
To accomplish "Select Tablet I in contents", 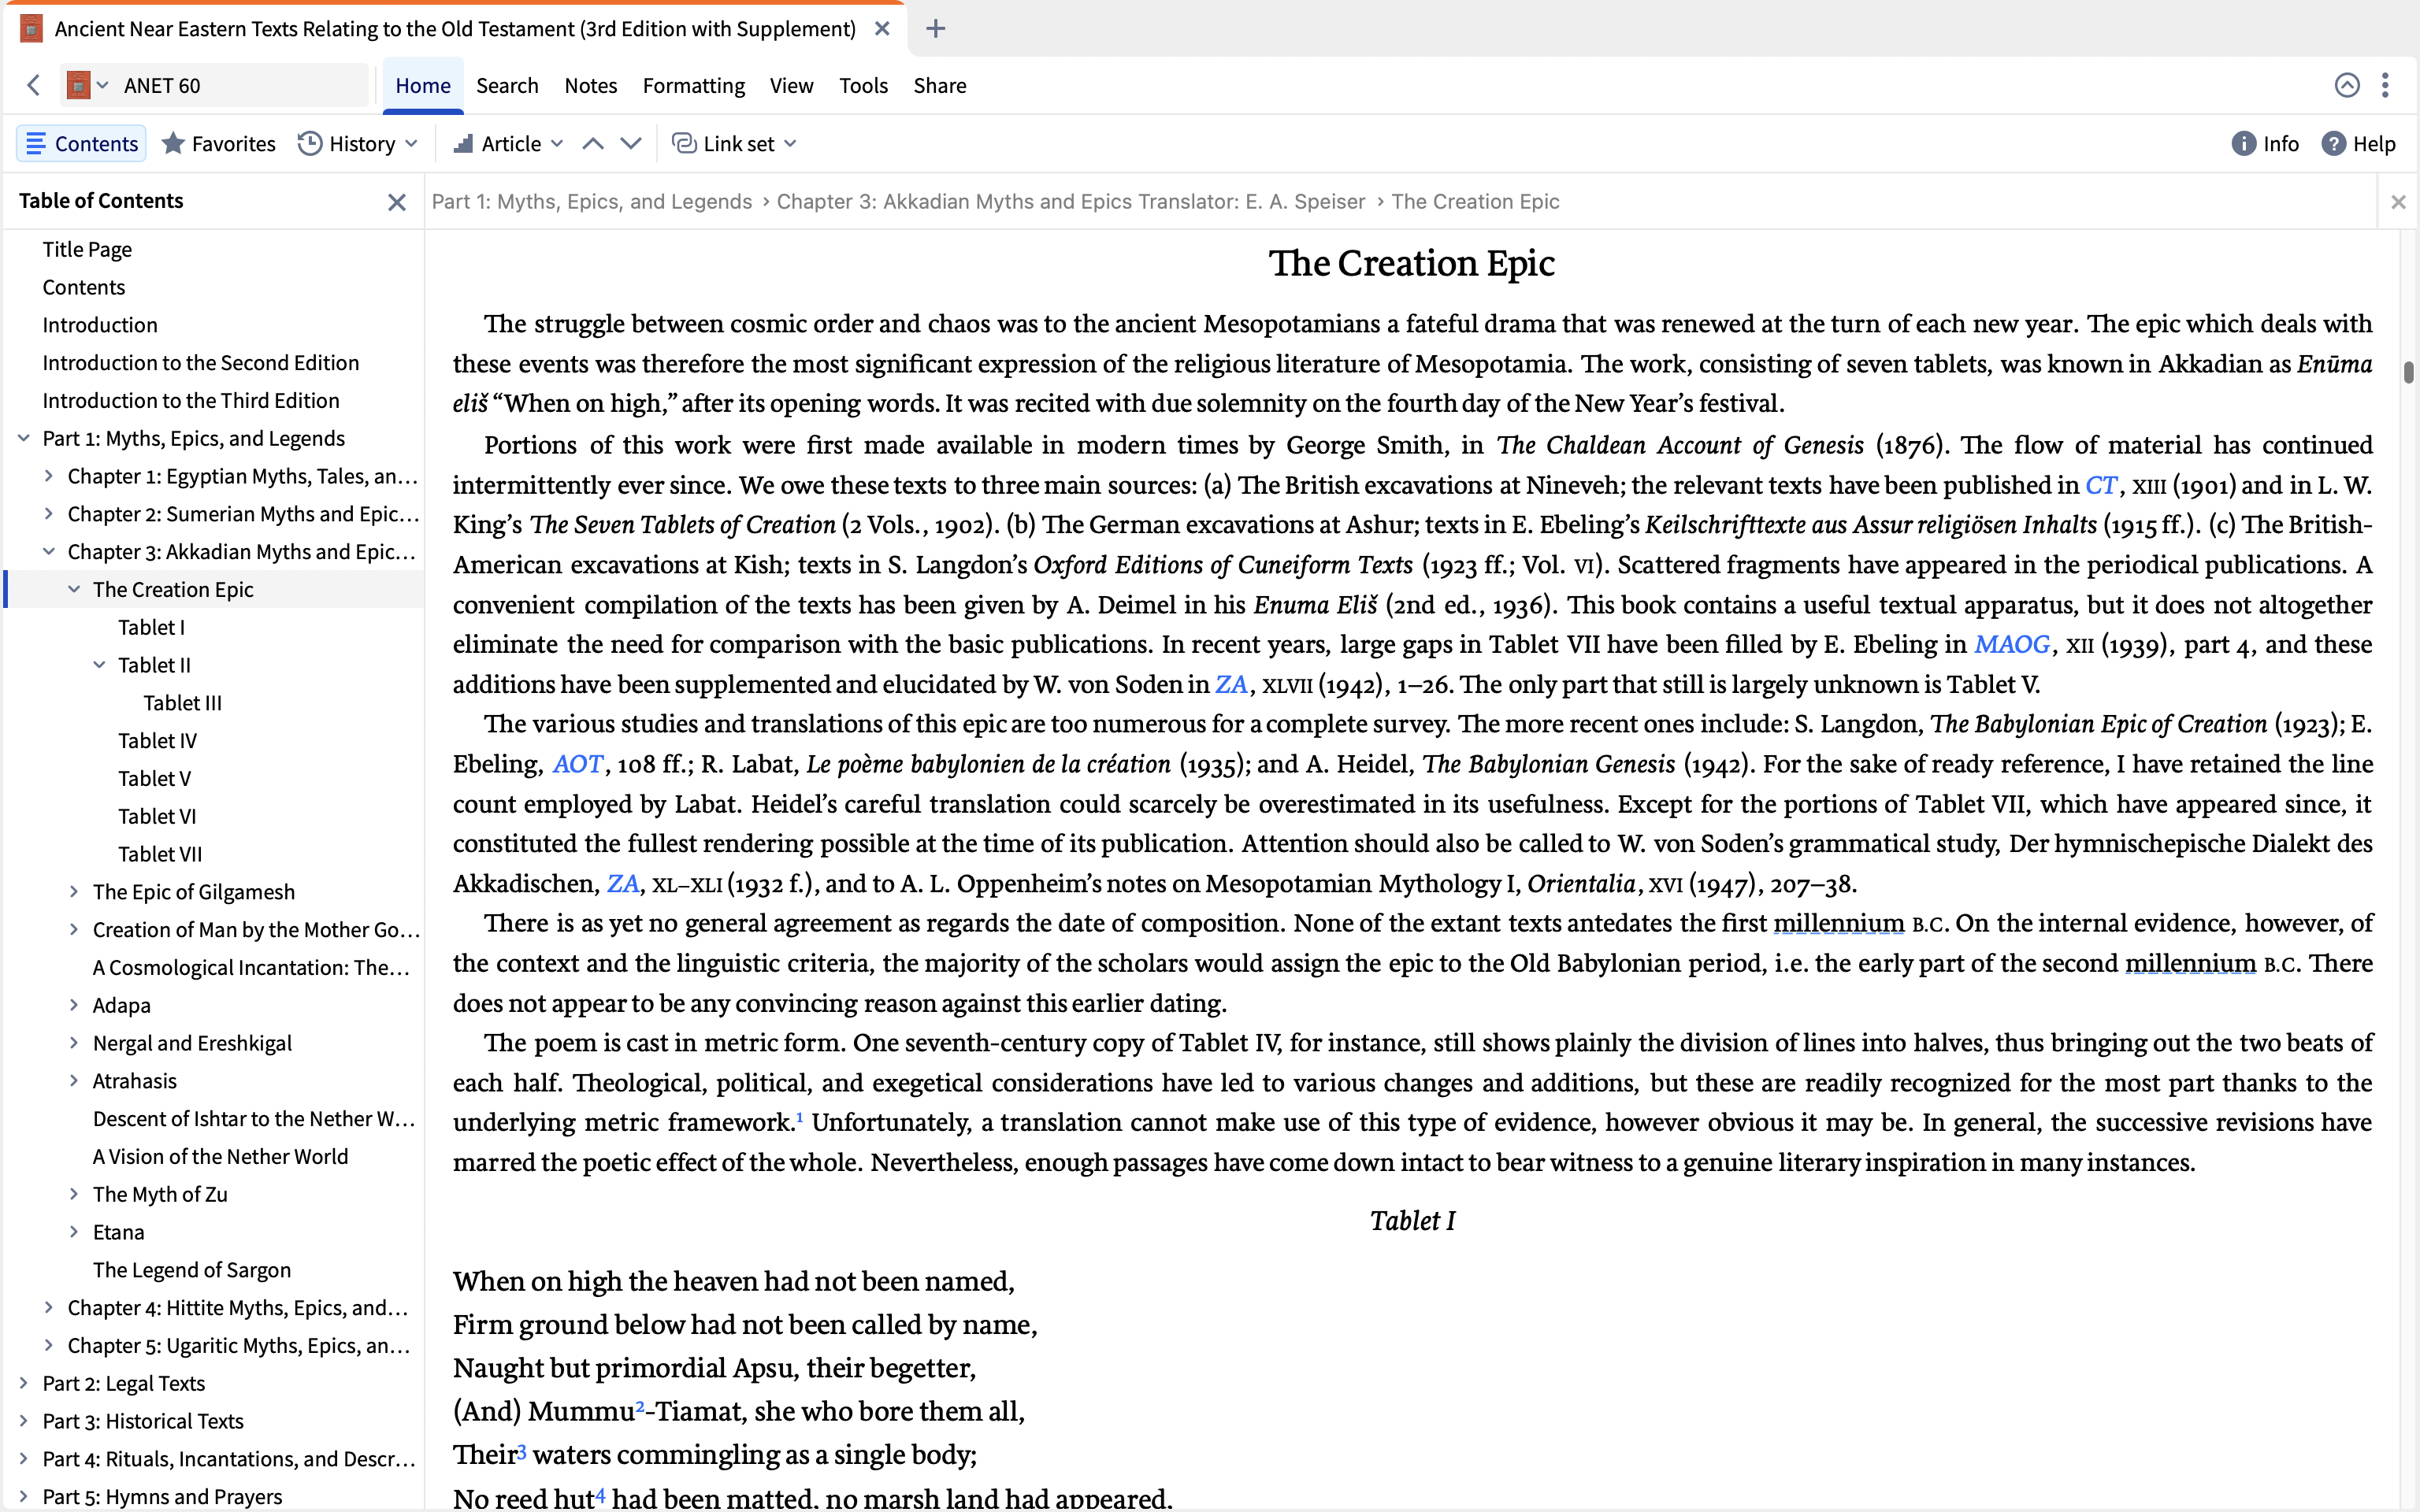I will (x=151, y=628).
